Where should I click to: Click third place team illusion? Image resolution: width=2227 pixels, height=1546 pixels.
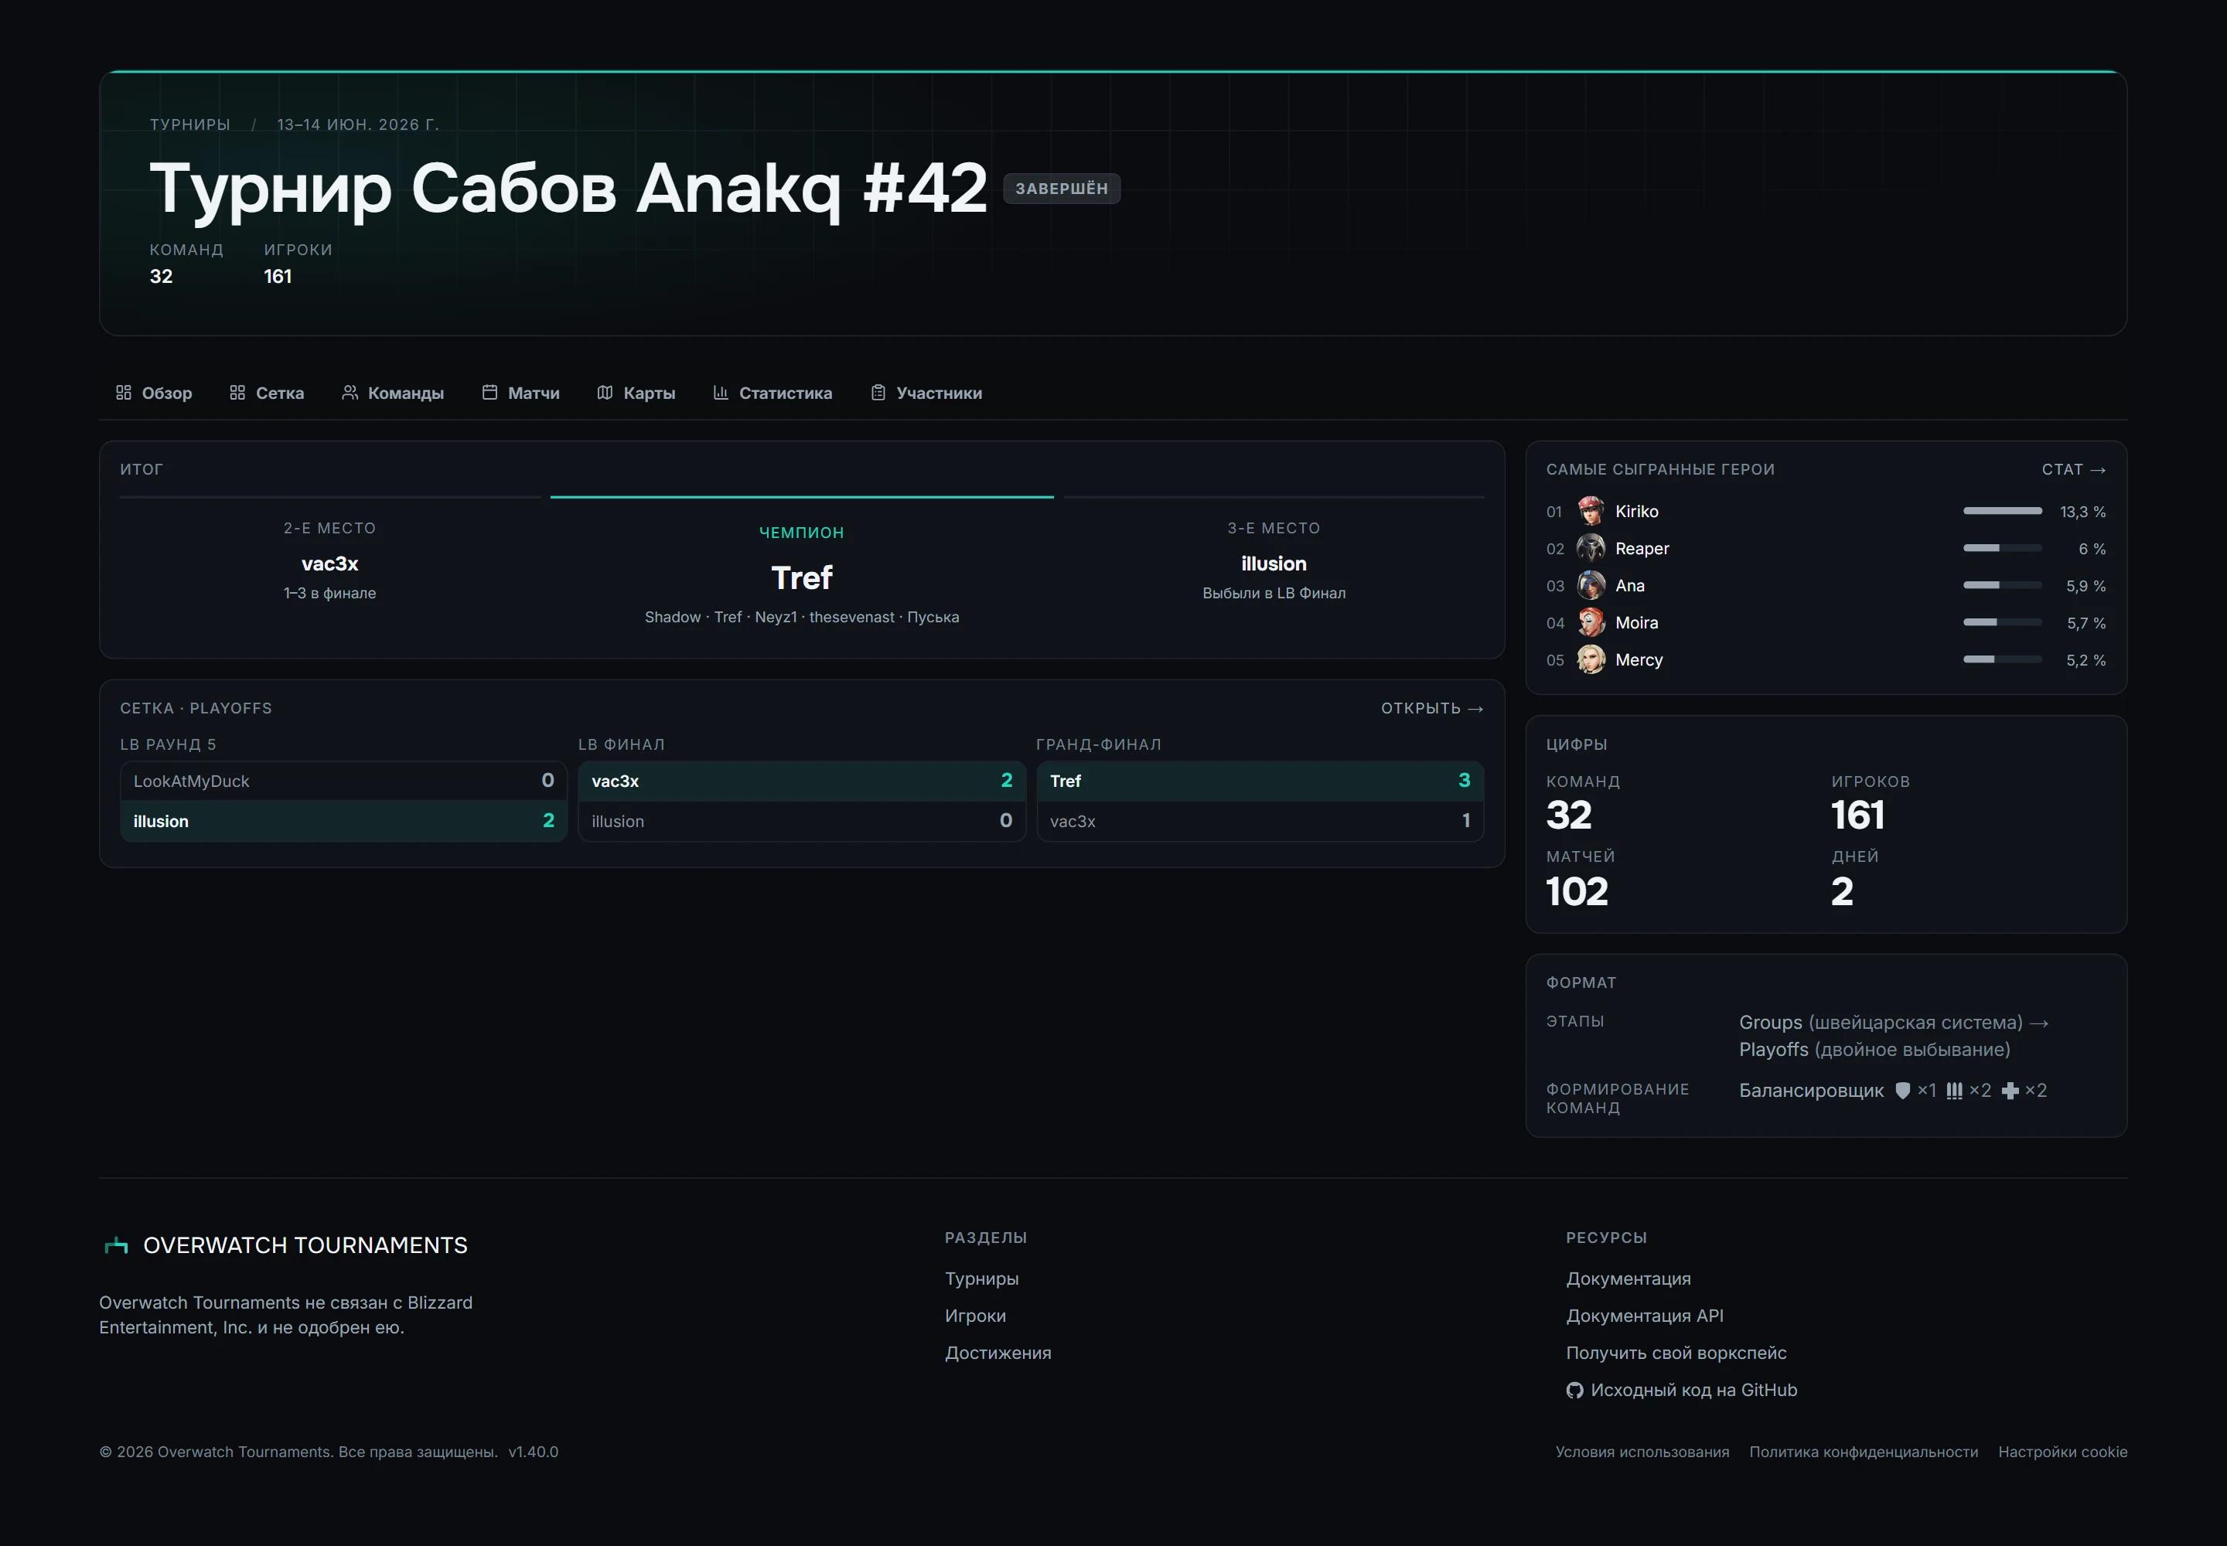tap(1274, 564)
